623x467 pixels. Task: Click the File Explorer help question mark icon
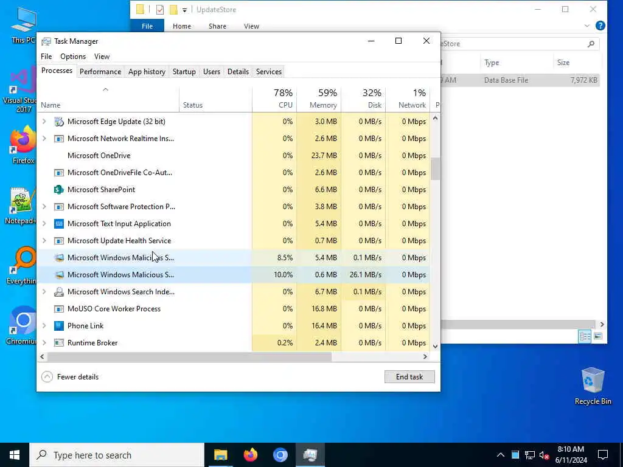pyautogui.click(x=600, y=26)
